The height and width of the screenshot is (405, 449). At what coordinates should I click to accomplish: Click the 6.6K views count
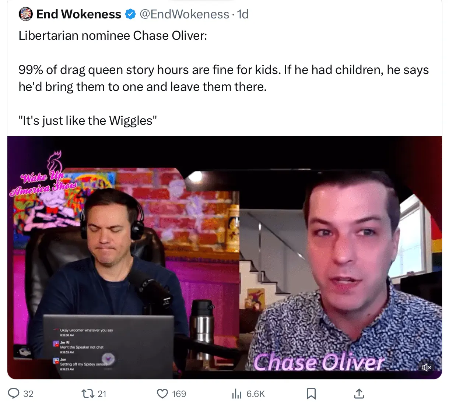(256, 394)
